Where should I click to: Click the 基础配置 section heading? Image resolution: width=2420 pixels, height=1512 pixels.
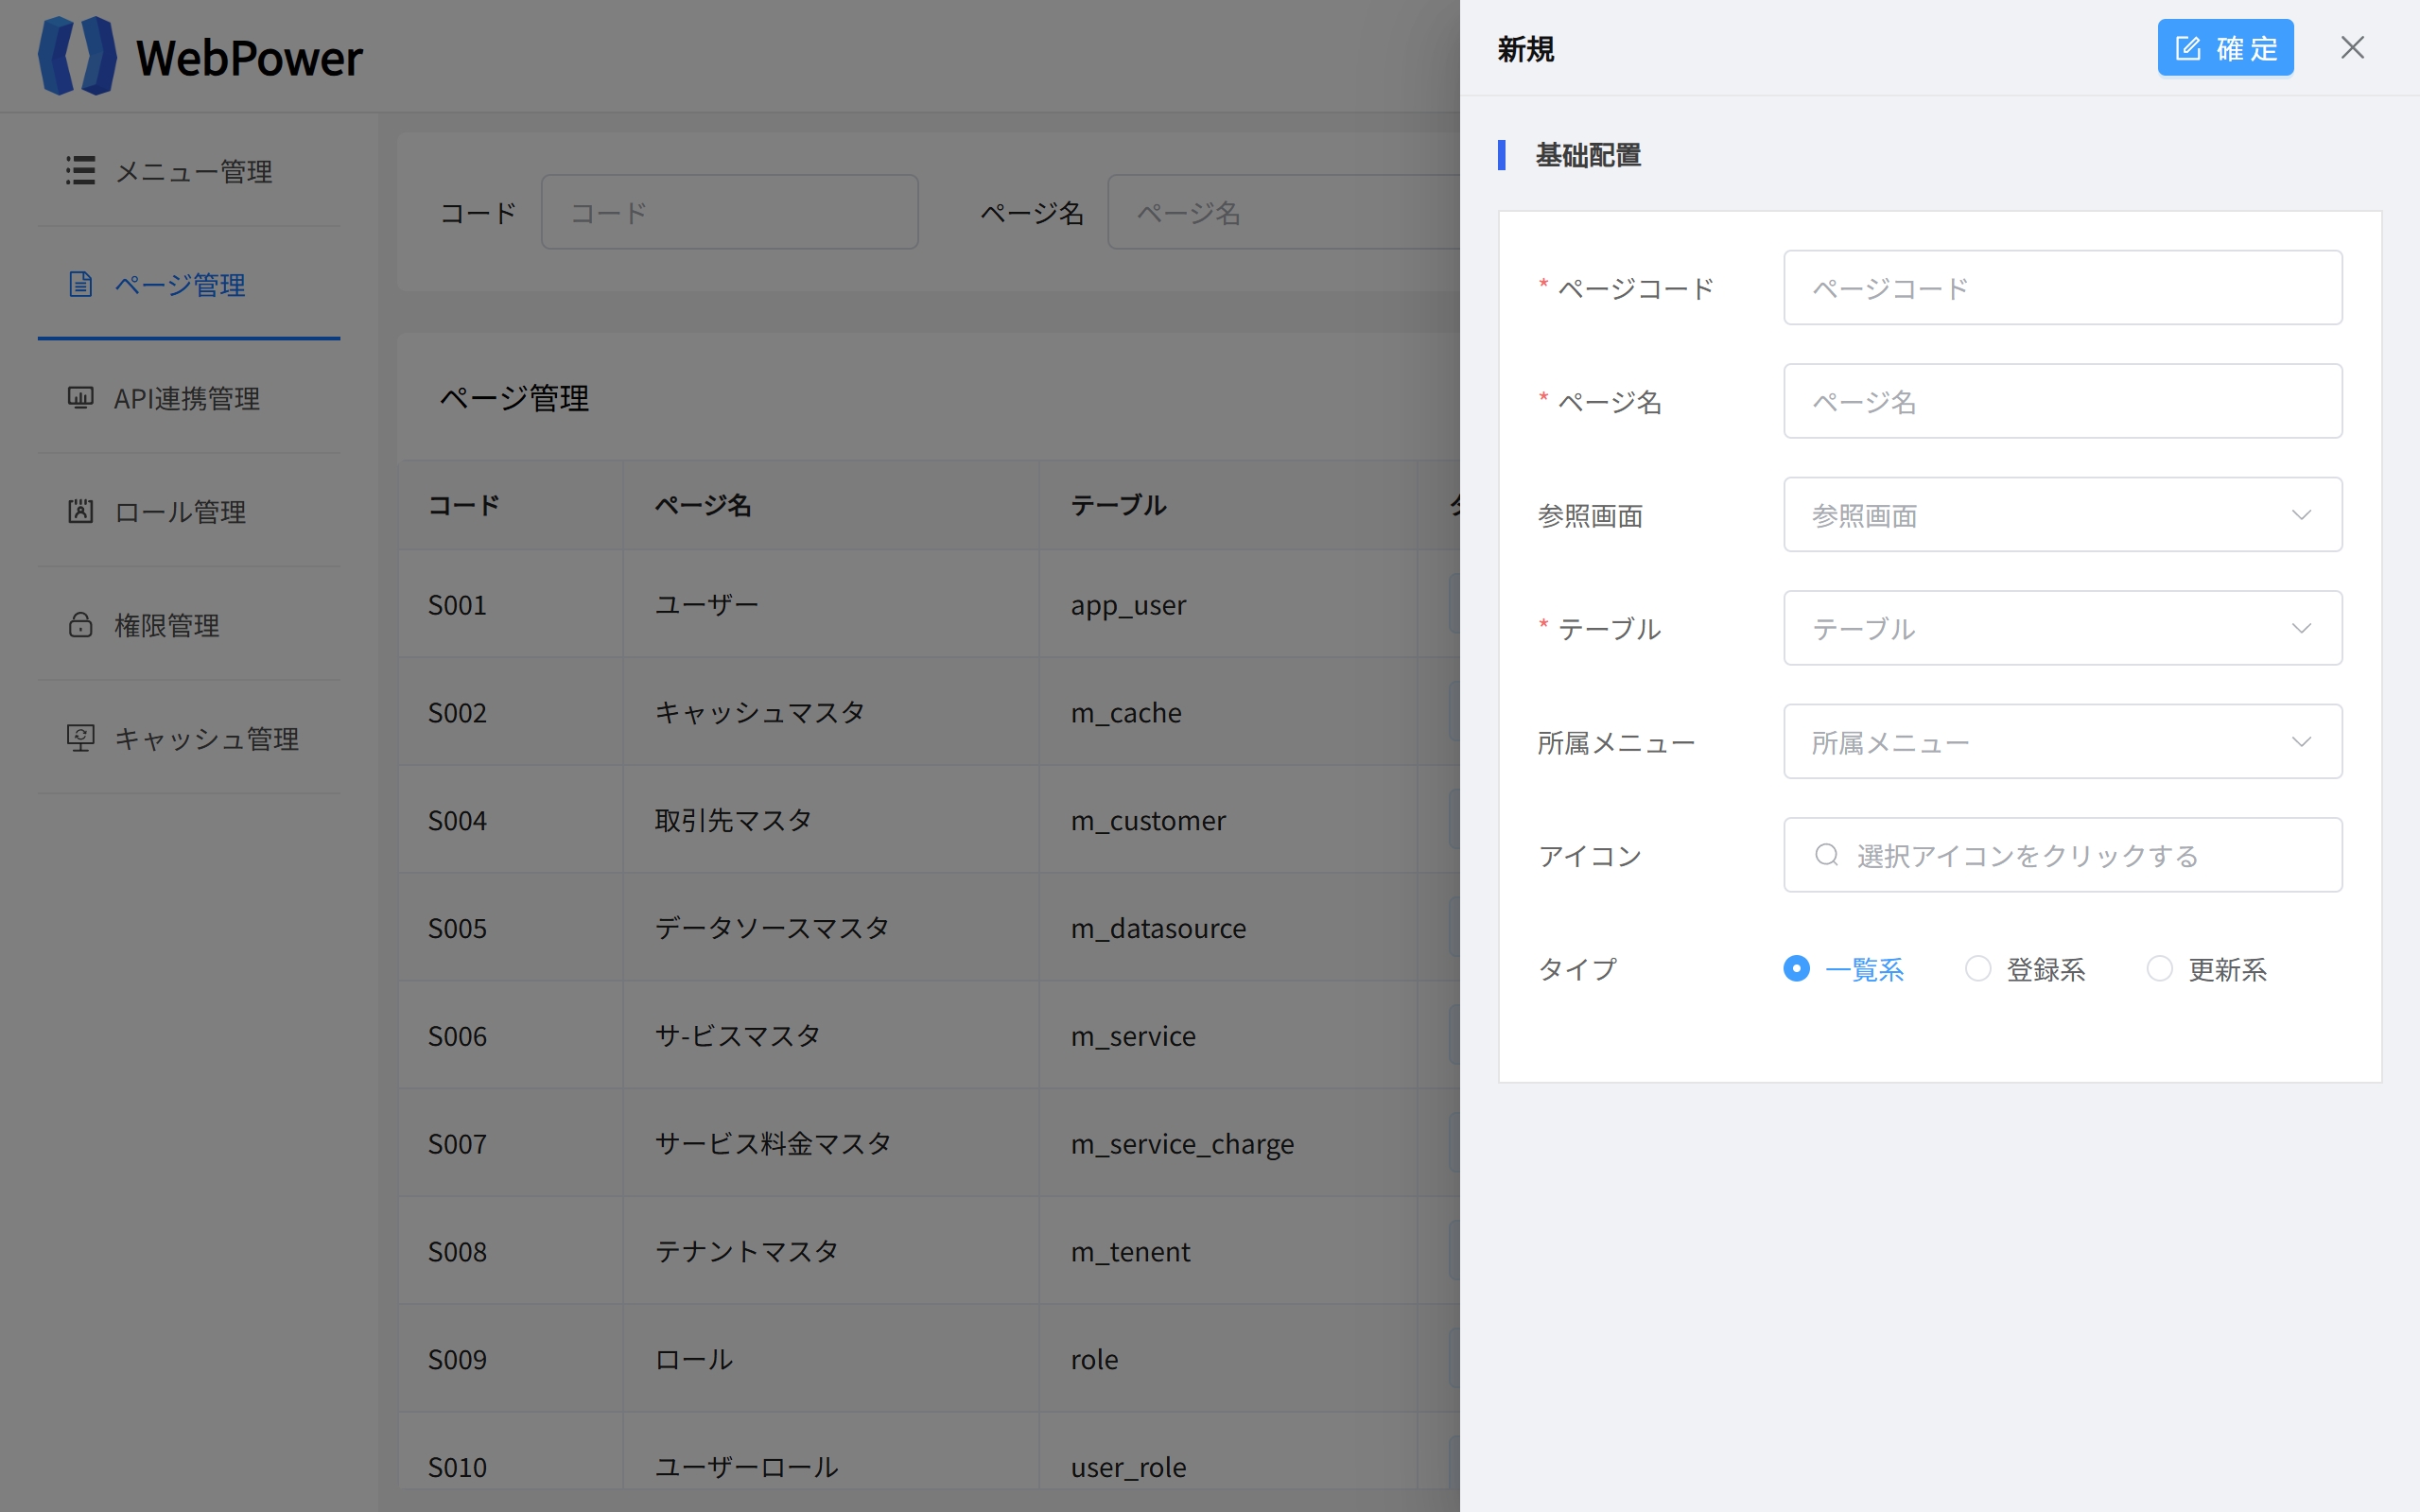[x=1588, y=155]
